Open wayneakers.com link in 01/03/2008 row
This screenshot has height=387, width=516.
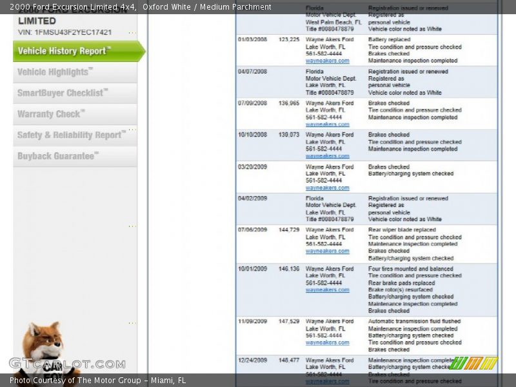(328, 61)
